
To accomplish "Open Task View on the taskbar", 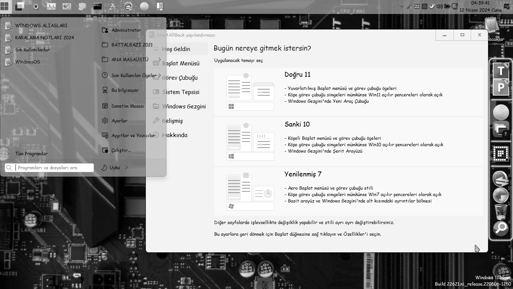I will click(x=20, y=6).
